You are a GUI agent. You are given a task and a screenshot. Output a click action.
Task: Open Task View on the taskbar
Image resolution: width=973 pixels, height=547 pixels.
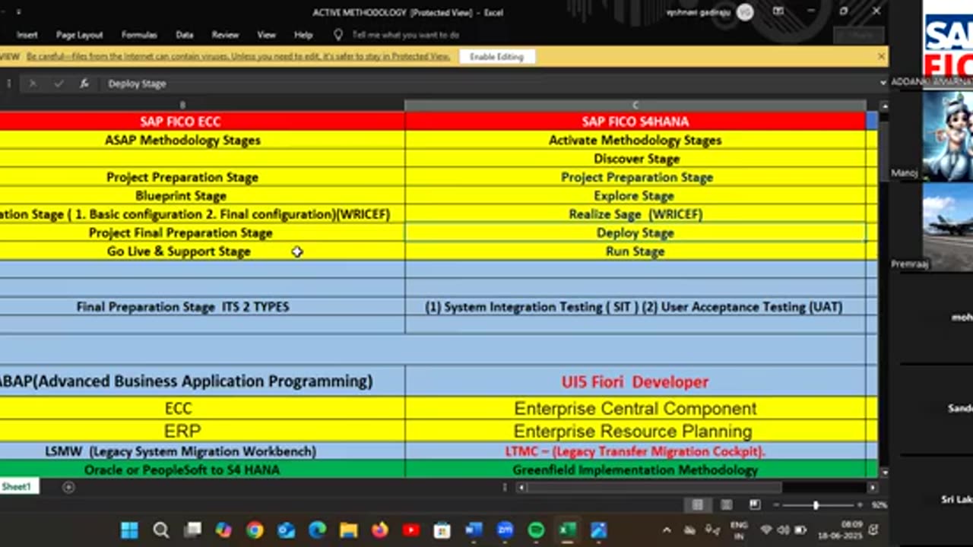(x=192, y=530)
